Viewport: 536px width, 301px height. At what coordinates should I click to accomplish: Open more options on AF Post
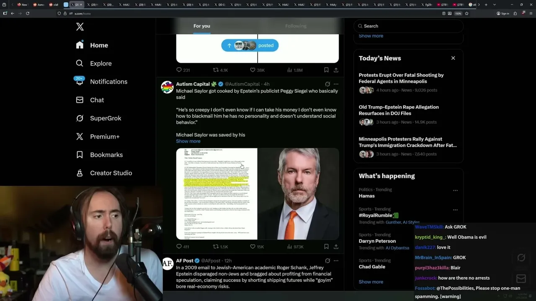click(x=336, y=260)
